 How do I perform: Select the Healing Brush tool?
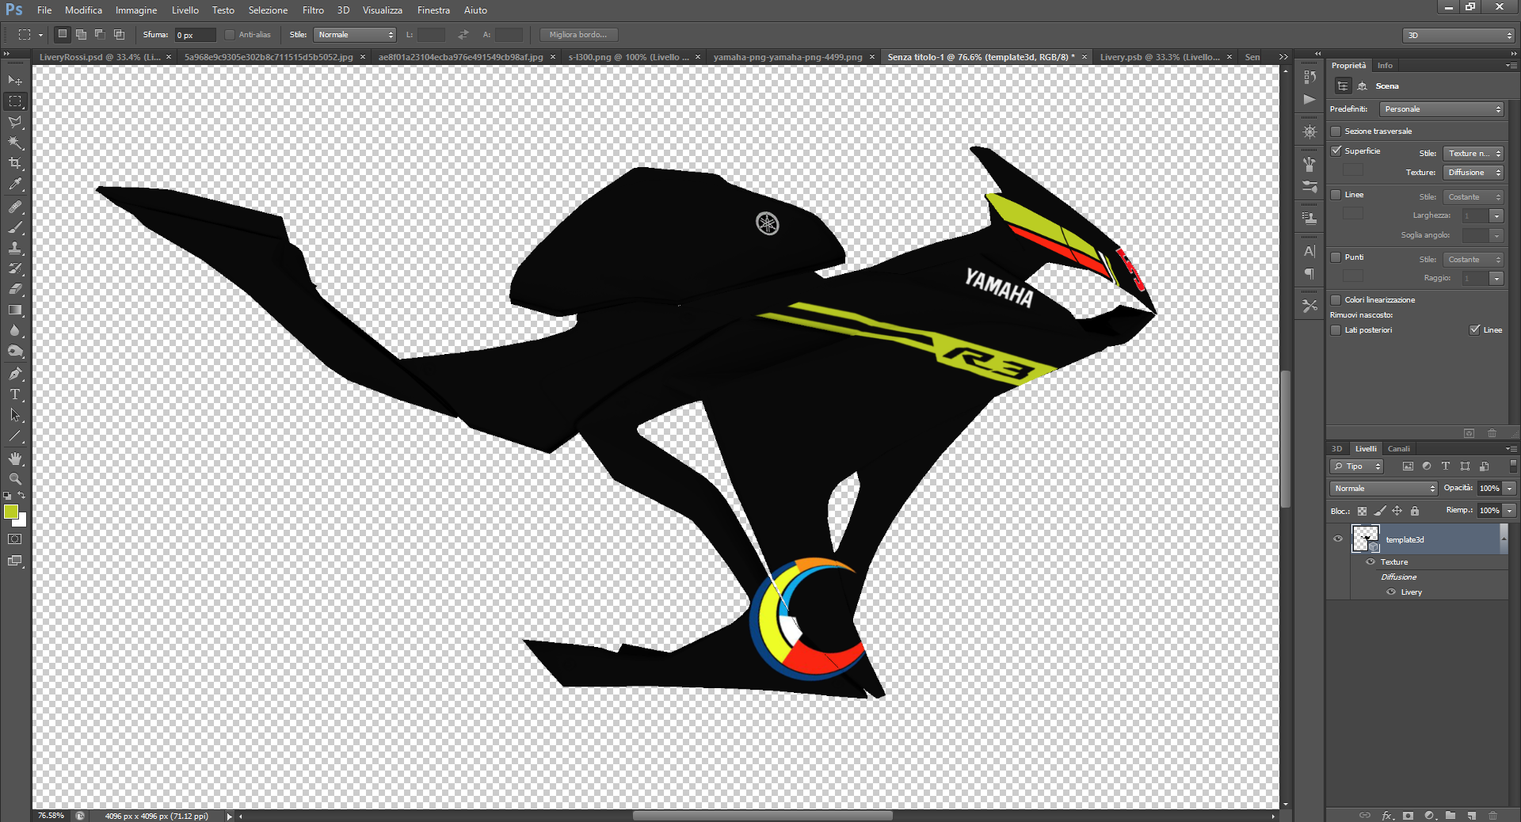(15, 207)
